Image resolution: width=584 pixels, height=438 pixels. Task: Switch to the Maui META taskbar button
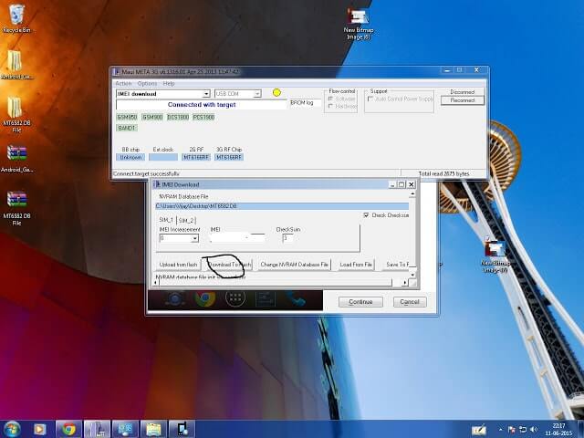[97, 430]
